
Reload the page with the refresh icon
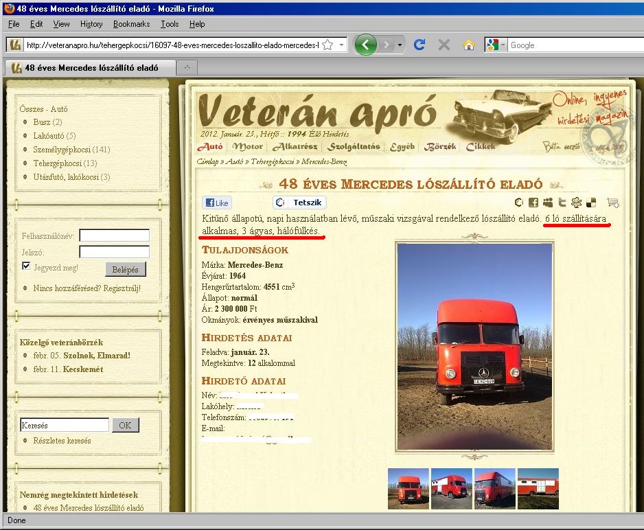(419, 45)
